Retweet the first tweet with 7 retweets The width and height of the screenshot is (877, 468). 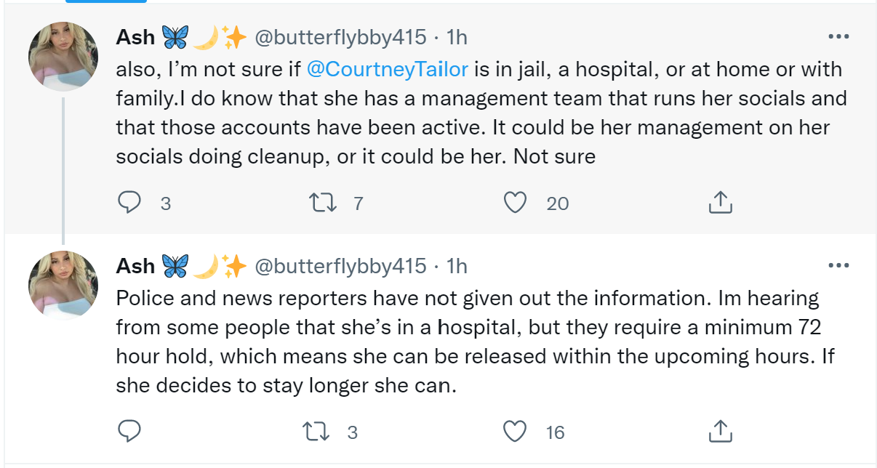tap(321, 203)
